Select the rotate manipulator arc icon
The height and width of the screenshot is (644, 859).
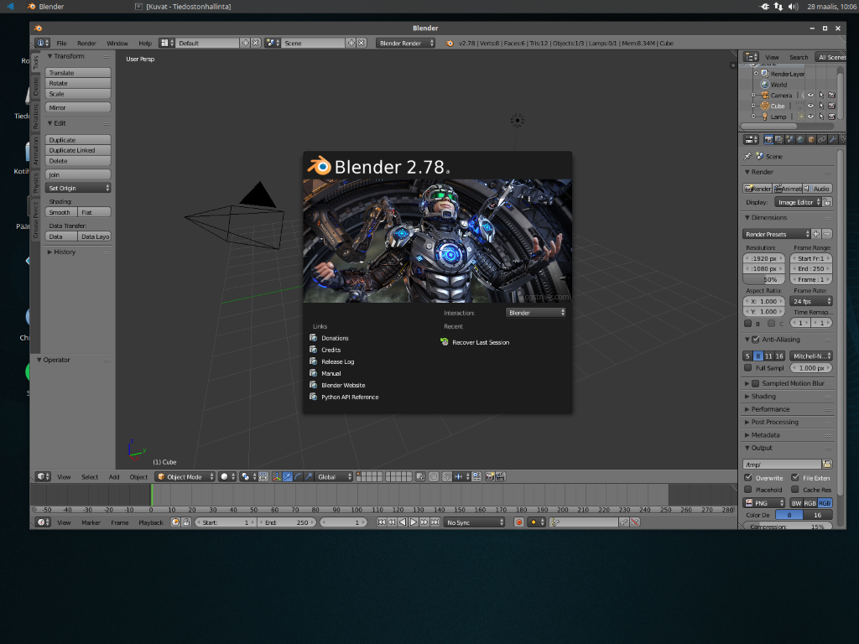298,477
